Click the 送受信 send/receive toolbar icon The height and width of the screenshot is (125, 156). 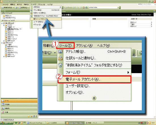coord(20,8)
